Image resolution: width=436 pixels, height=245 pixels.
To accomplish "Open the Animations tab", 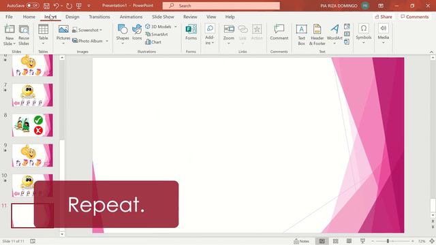I will point(131,16).
